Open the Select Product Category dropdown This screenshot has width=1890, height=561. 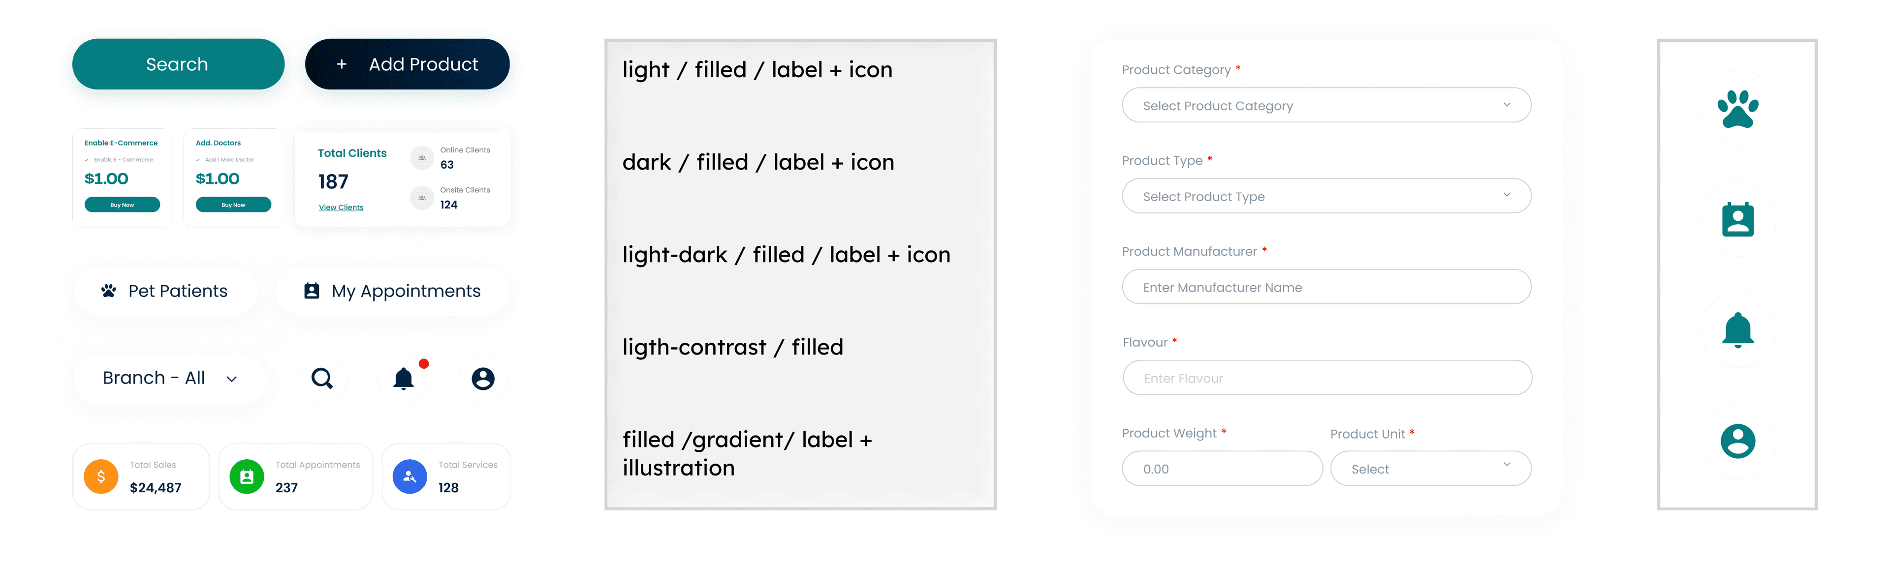[x=1326, y=106]
